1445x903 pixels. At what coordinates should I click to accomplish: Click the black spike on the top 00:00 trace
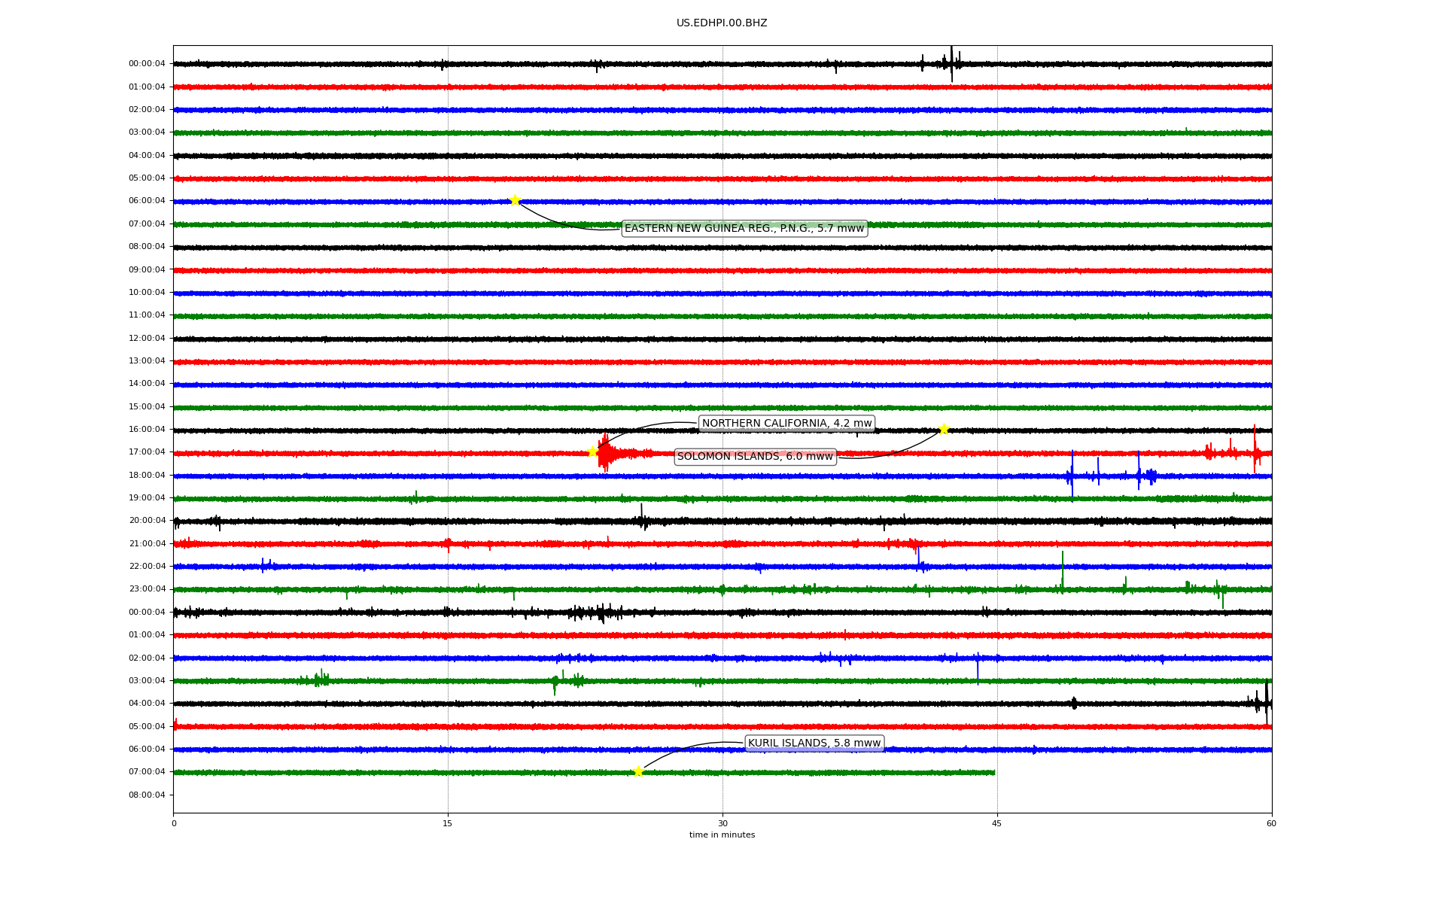(951, 63)
